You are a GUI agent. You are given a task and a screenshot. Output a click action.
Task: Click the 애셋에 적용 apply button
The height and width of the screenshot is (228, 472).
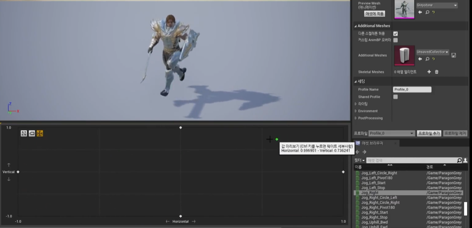[374, 14]
